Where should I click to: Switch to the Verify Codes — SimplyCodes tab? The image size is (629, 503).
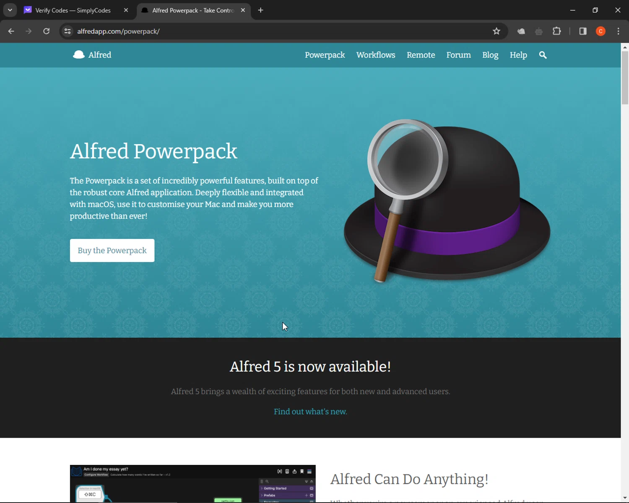click(73, 10)
